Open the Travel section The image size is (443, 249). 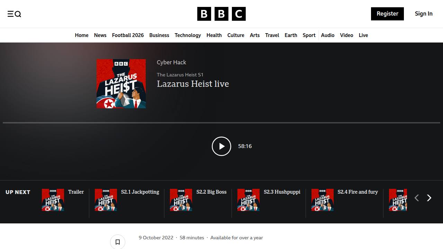click(272, 35)
